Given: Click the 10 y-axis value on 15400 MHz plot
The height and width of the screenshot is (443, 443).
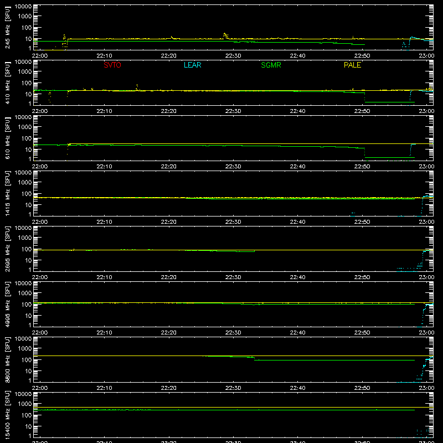Looking at the screenshot, I should coord(28,426).
